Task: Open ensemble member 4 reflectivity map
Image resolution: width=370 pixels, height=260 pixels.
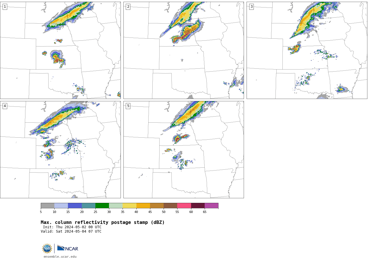Action: coord(60,149)
